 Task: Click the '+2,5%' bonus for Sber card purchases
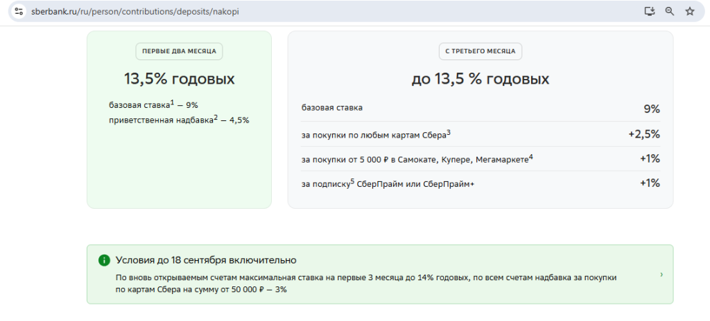643,134
